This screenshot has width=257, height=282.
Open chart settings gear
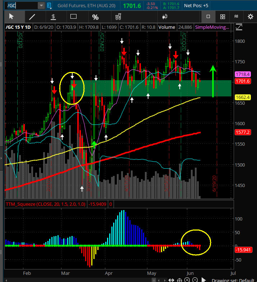point(250,17)
